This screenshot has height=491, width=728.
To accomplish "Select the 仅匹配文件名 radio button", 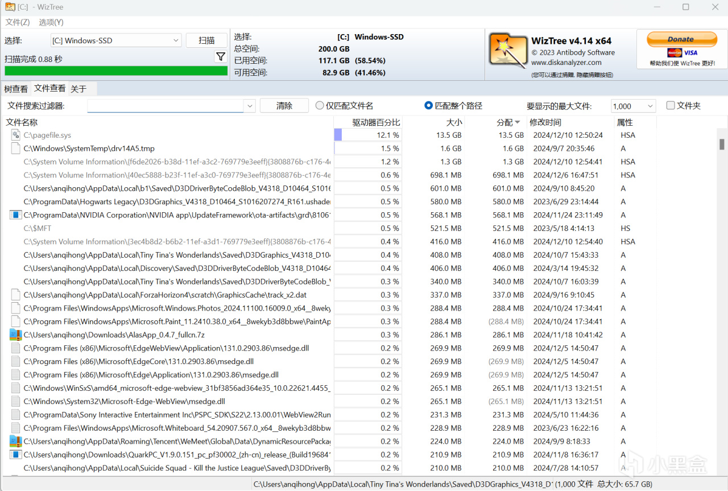I will point(320,105).
